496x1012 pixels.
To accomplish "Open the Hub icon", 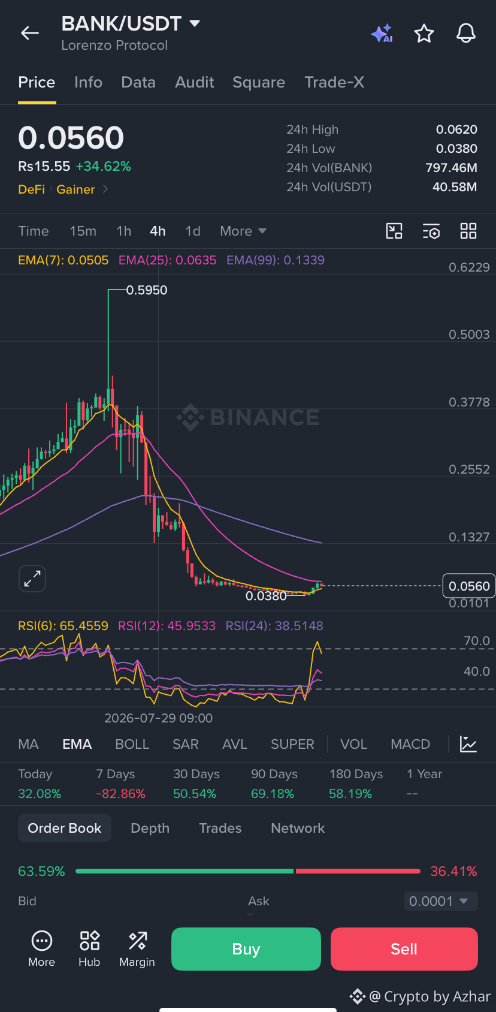I will [89, 948].
